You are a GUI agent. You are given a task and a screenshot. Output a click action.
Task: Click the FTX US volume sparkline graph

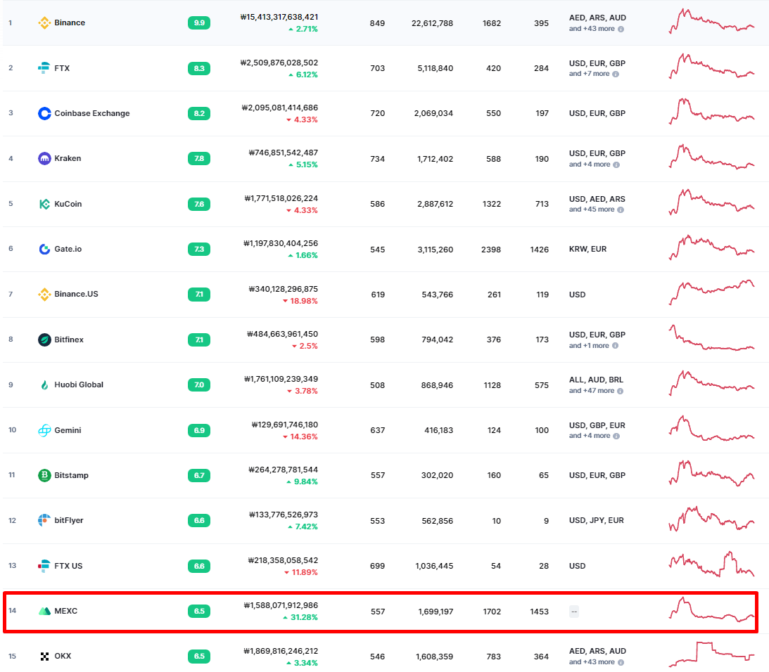pos(711,564)
